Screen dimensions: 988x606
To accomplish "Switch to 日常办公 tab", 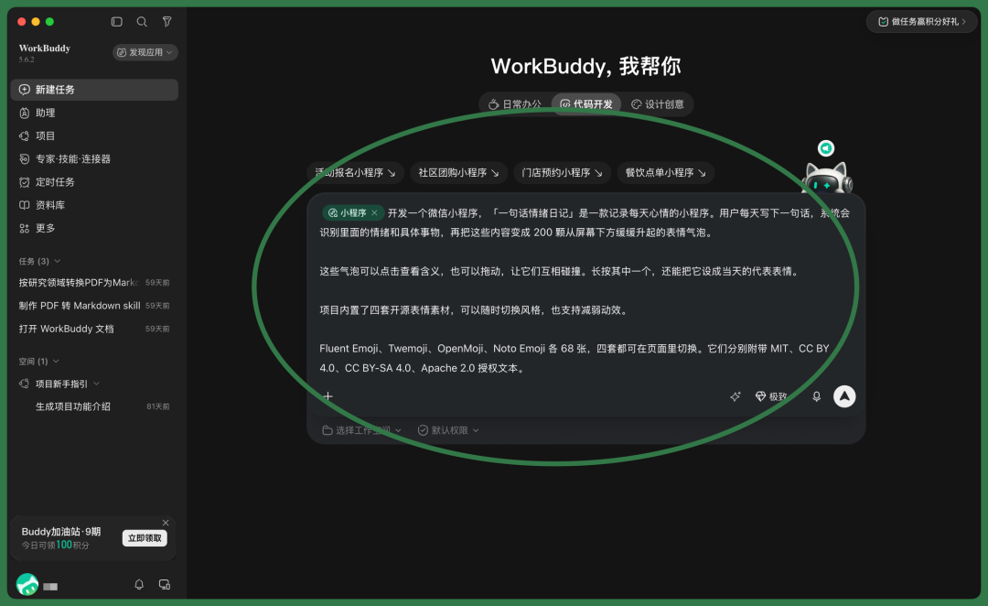I will click(x=515, y=104).
